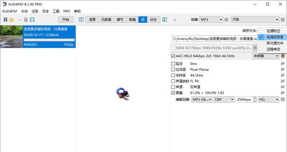Click mixer sliders icon for 采样率 row
This screenshot has width=287, height=152.
pyautogui.click(x=282, y=75)
